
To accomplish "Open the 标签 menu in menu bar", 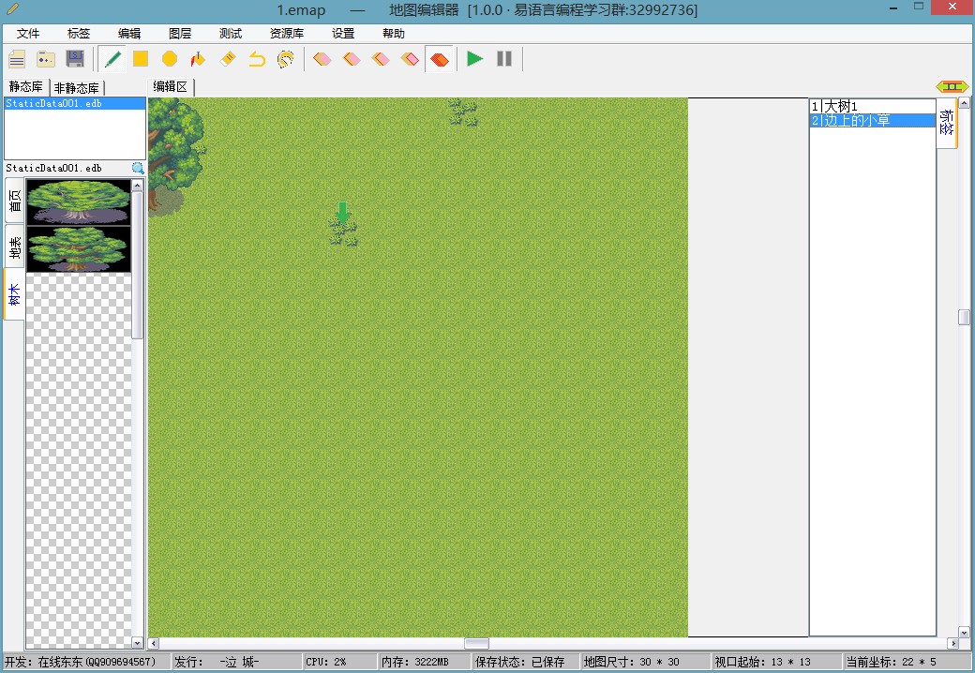I will pyautogui.click(x=79, y=34).
